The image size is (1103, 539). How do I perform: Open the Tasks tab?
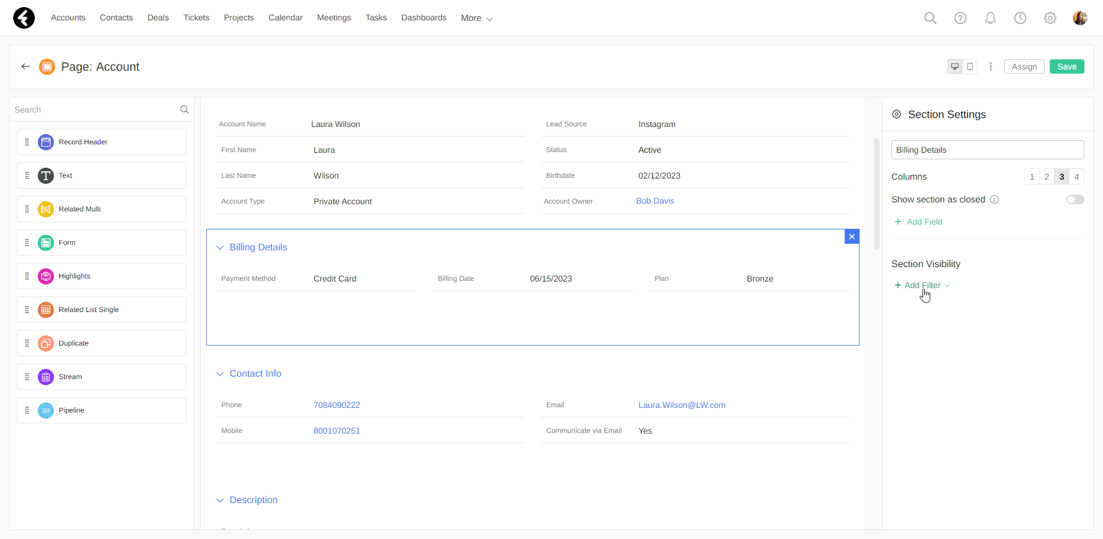point(376,17)
